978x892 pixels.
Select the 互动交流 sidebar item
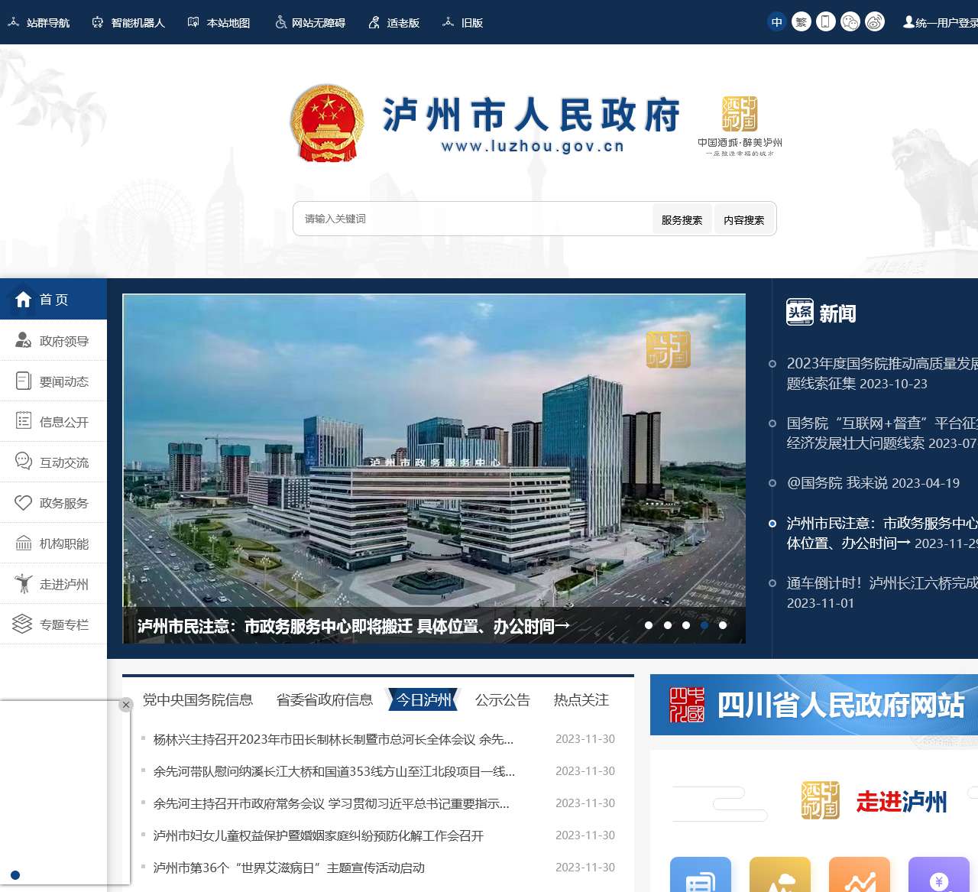(53, 462)
